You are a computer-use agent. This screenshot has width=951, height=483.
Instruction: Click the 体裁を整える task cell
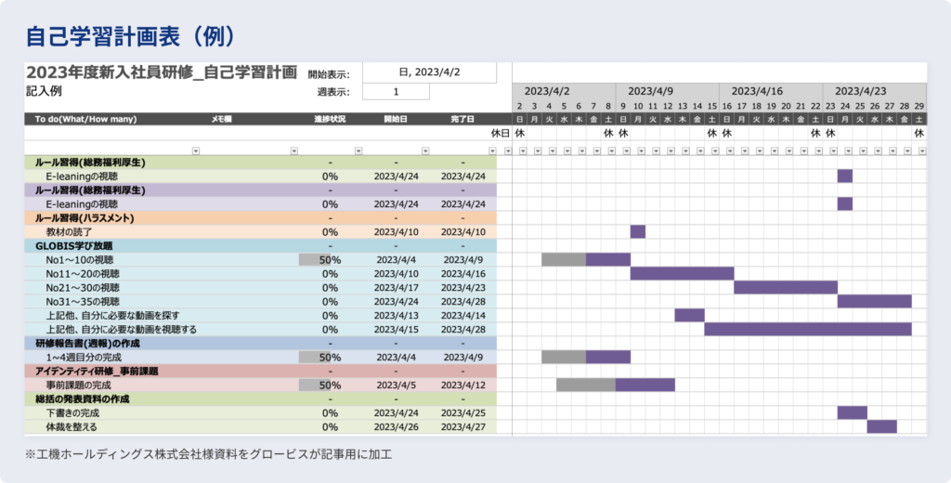(72, 426)
